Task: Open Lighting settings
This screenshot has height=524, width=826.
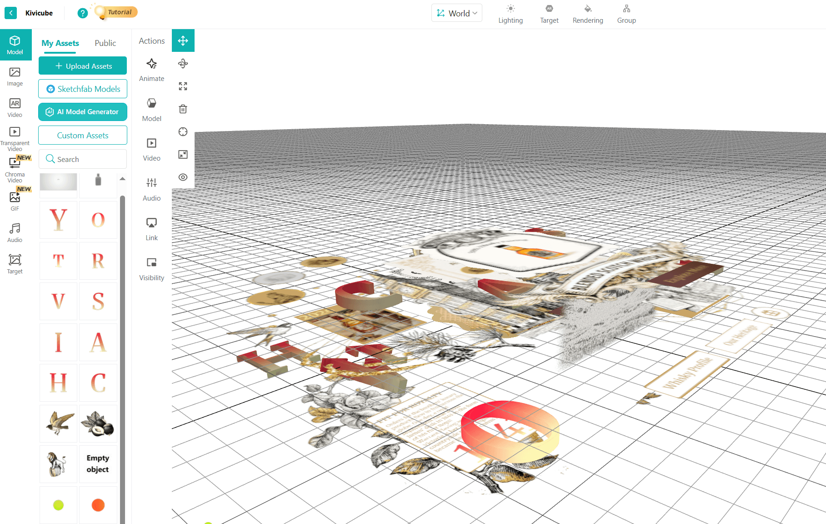Action: point(511,14)
